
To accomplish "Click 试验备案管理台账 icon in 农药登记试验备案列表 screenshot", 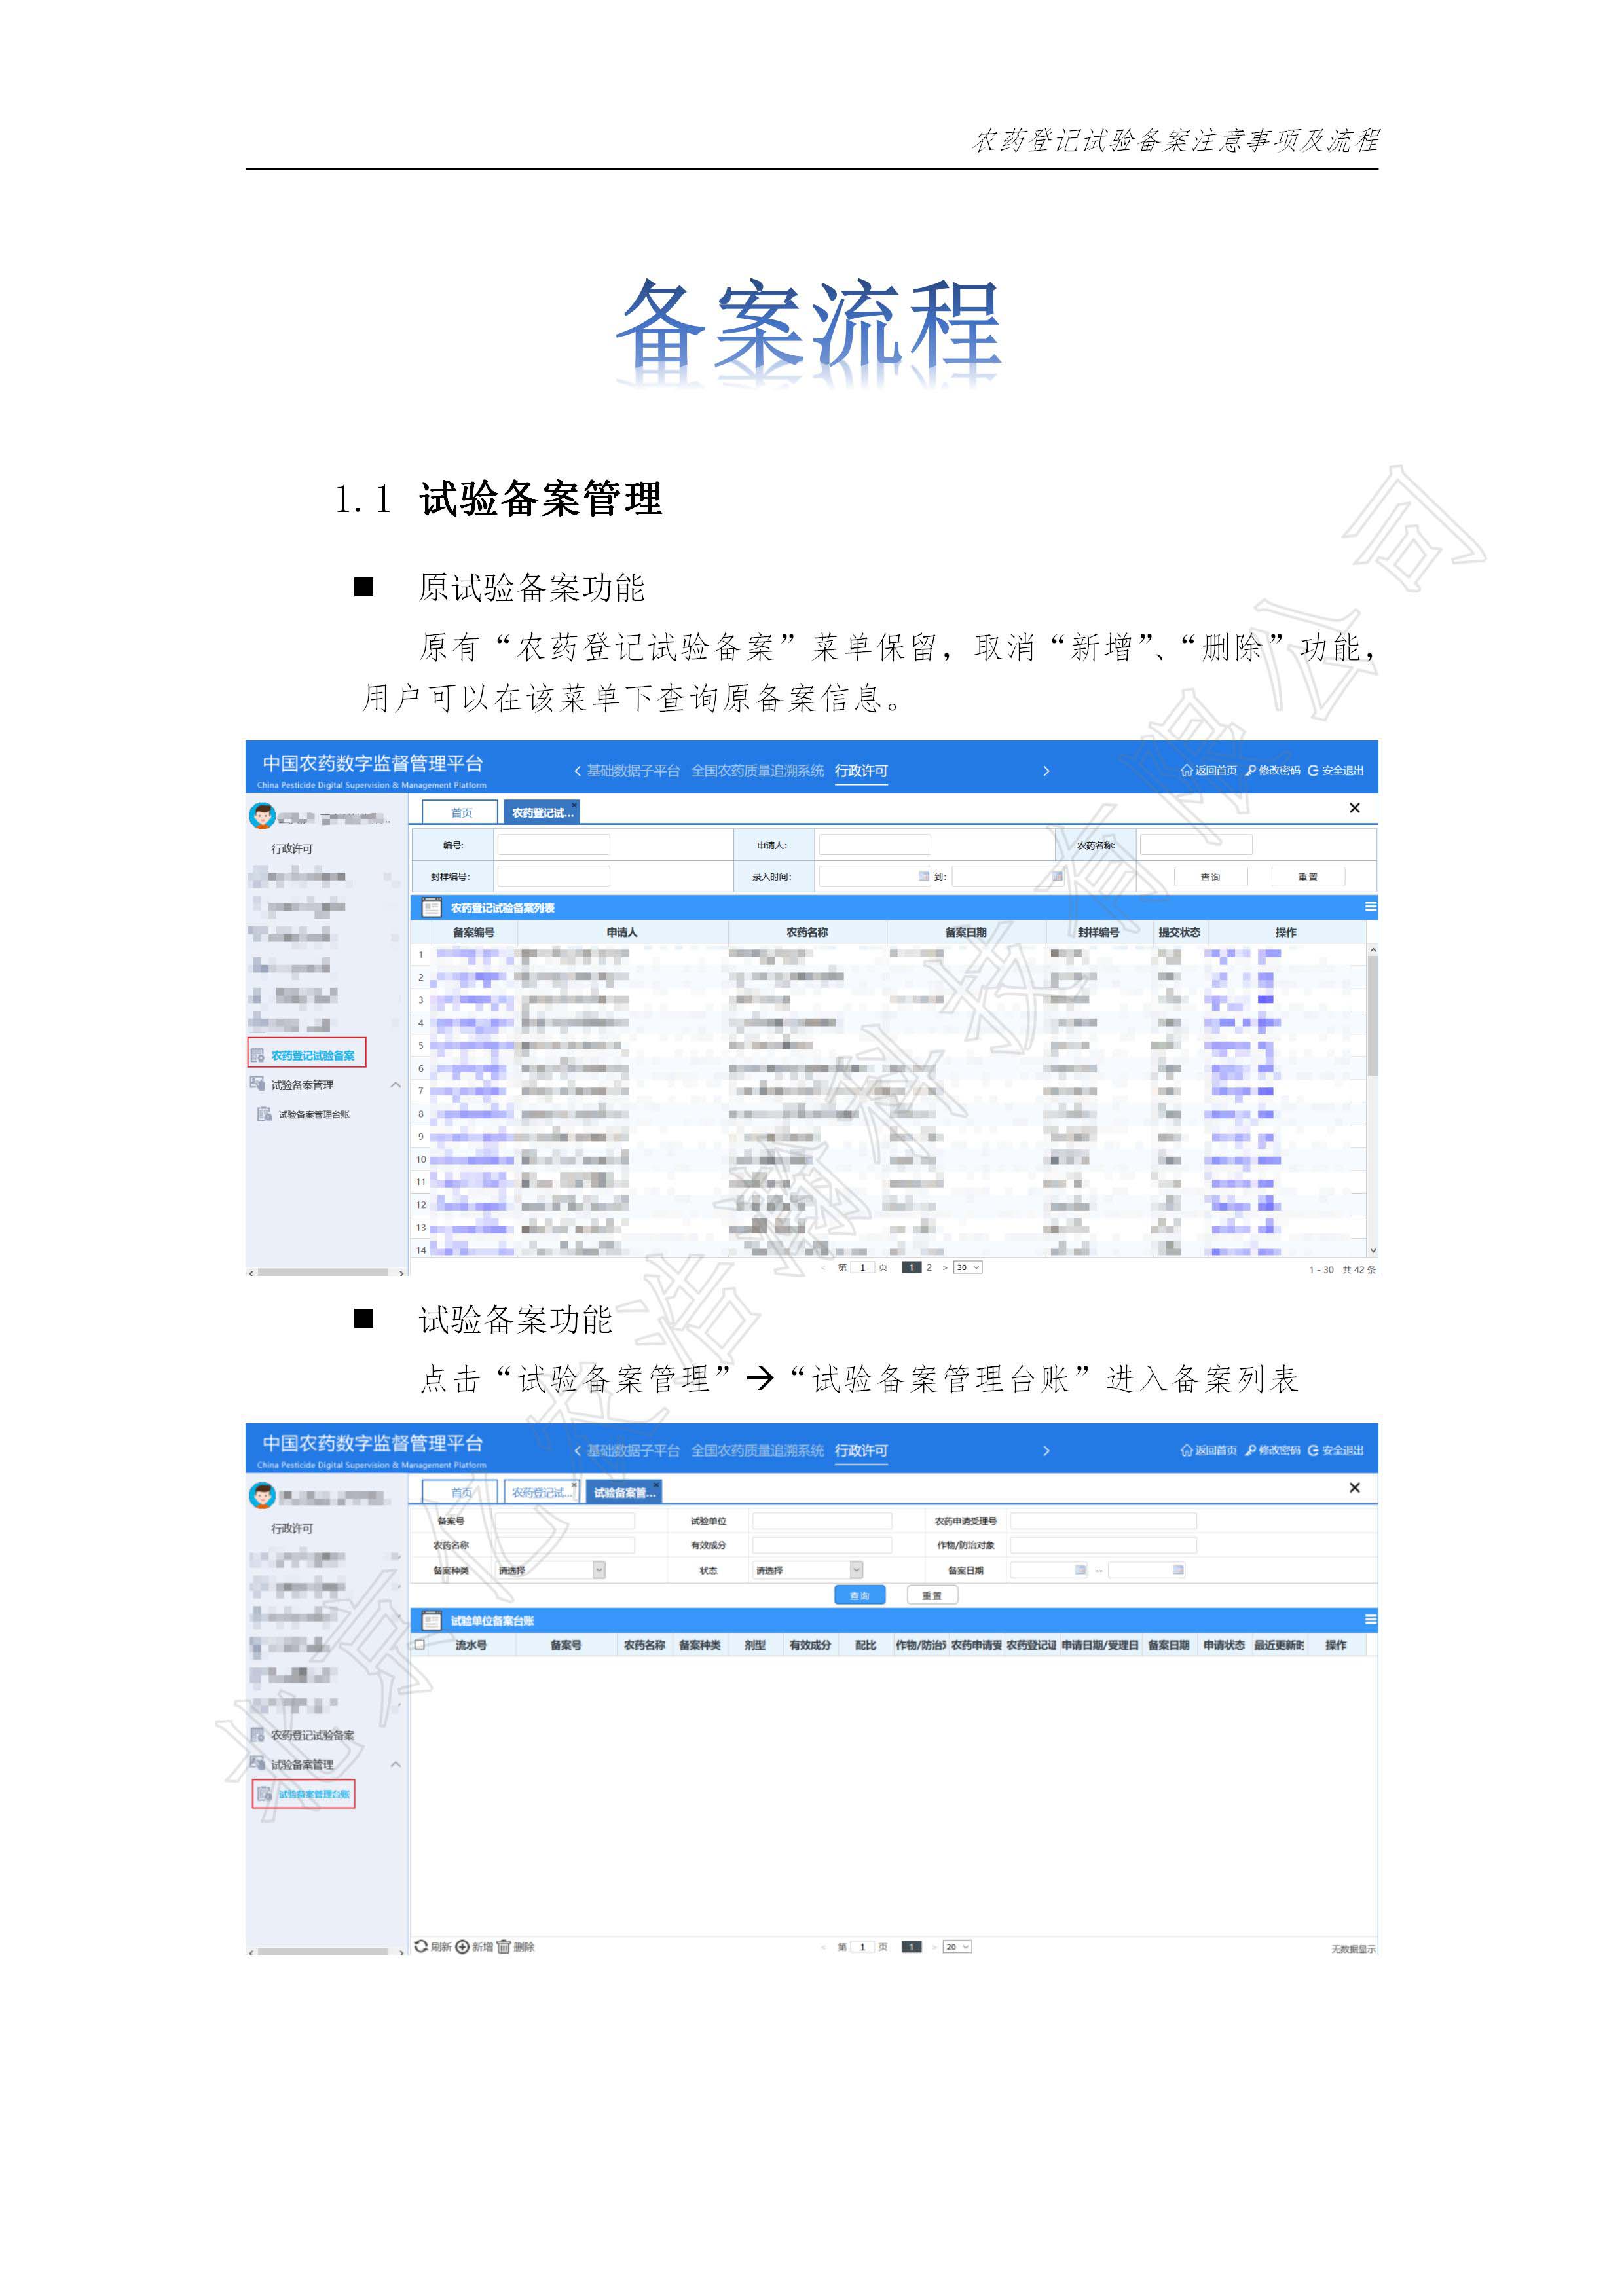I will (265, 1114).
